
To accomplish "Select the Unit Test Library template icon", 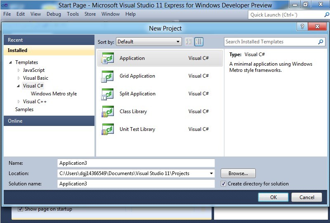I will click(x=108, y=129).
